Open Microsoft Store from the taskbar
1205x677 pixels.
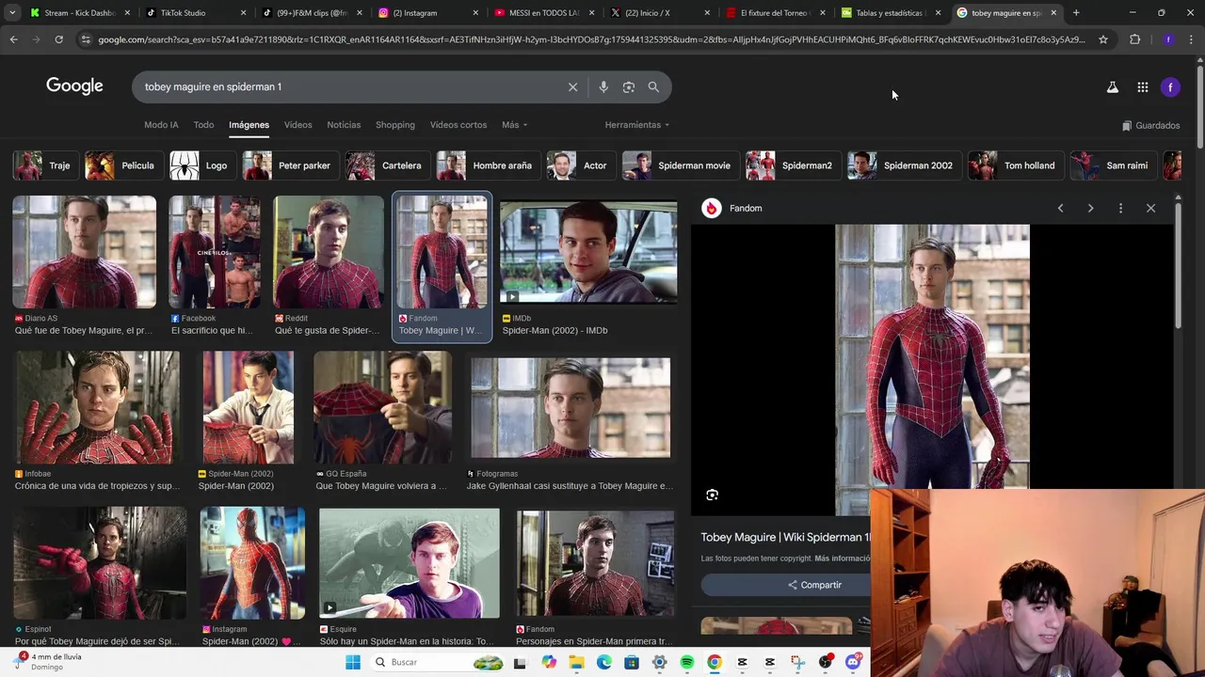tap(632, 662)
